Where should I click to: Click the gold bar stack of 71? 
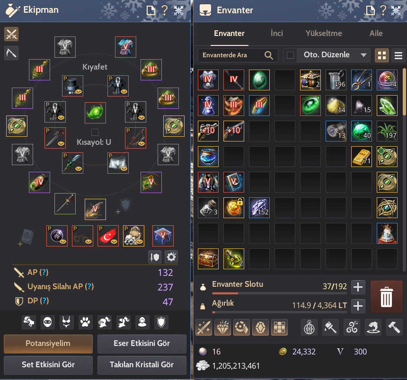click(362, 157)
